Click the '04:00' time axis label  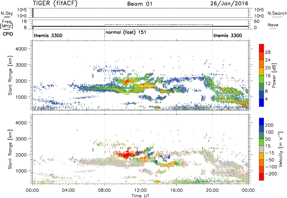[x=69, y=190]
